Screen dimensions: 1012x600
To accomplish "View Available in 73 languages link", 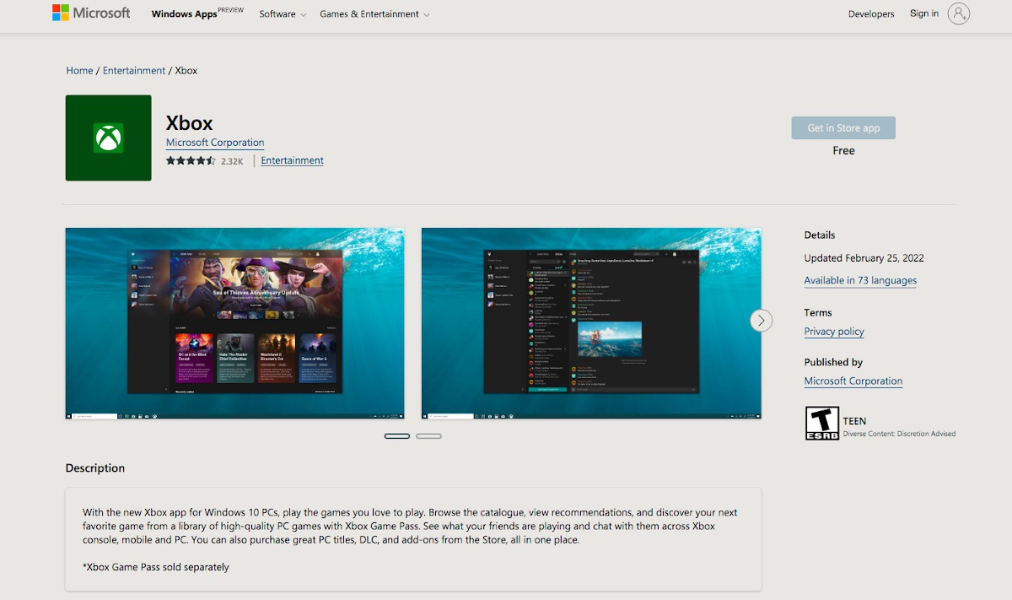I will click(x=860, y=281).
